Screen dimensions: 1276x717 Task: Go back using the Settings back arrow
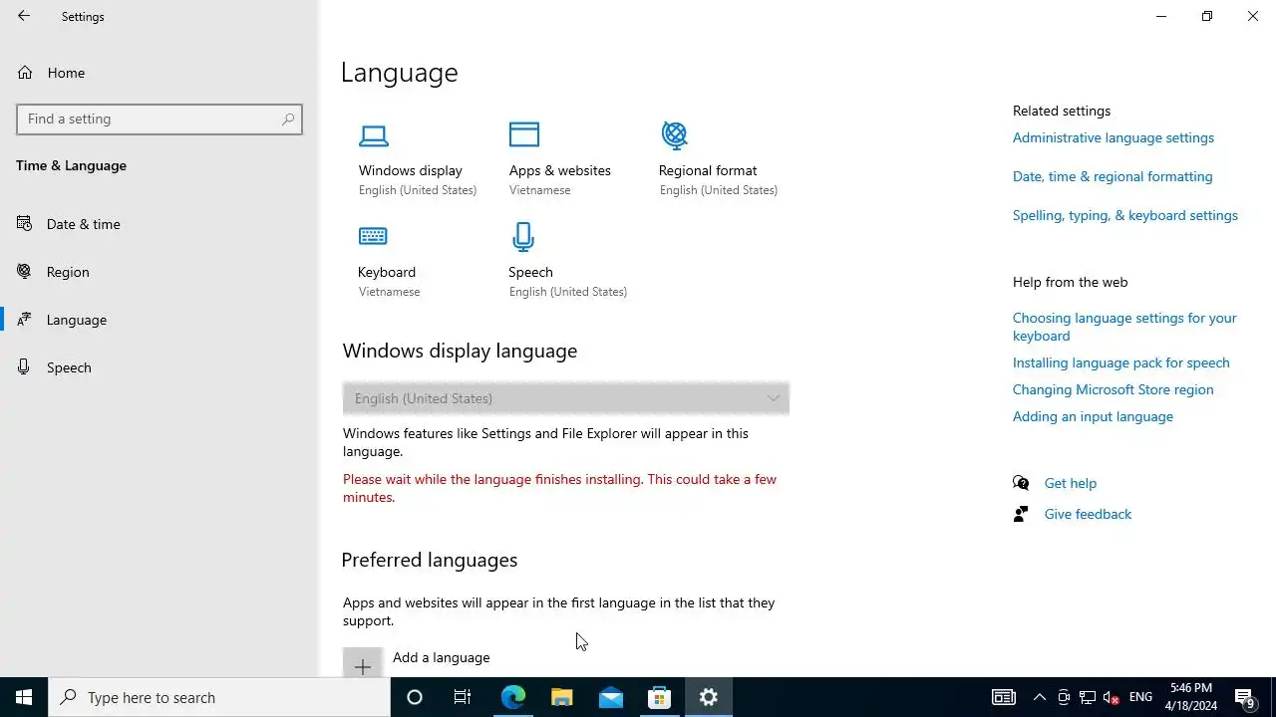24,16
